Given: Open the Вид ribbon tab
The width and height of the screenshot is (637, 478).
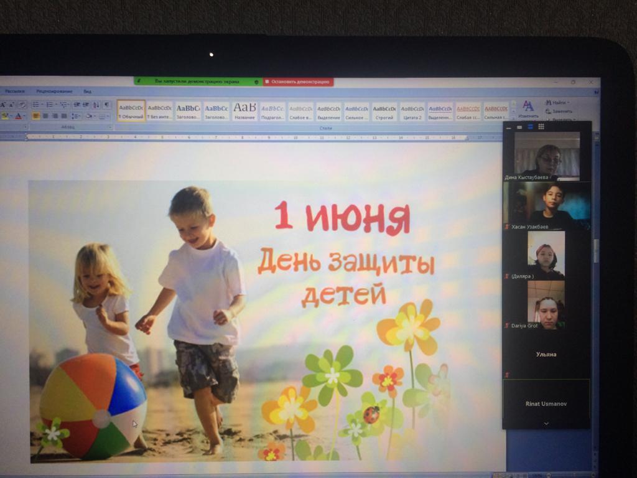Looking at the screenshot, I should click(87, 91).
